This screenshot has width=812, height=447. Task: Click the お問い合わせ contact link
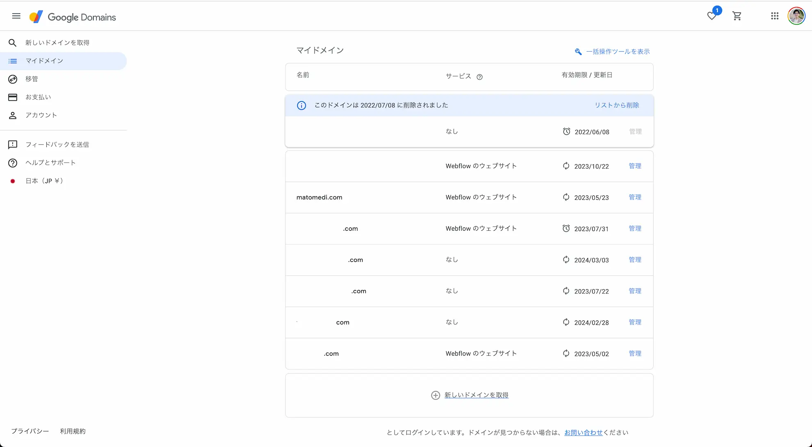coord(583,432)
